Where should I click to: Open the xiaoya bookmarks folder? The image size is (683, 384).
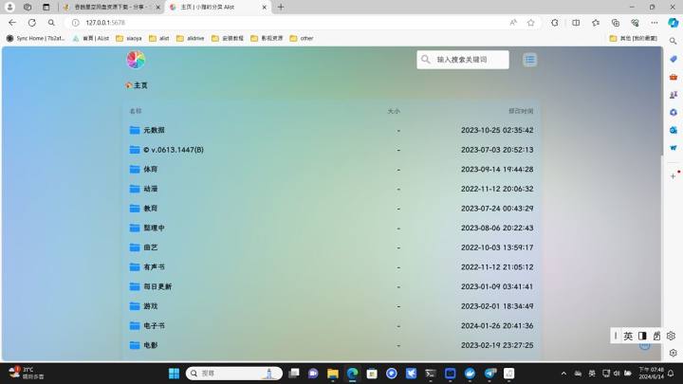pos(128,39)
